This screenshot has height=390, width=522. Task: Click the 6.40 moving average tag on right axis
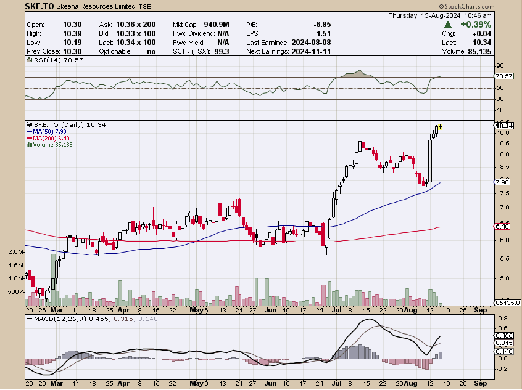point(502,226)
